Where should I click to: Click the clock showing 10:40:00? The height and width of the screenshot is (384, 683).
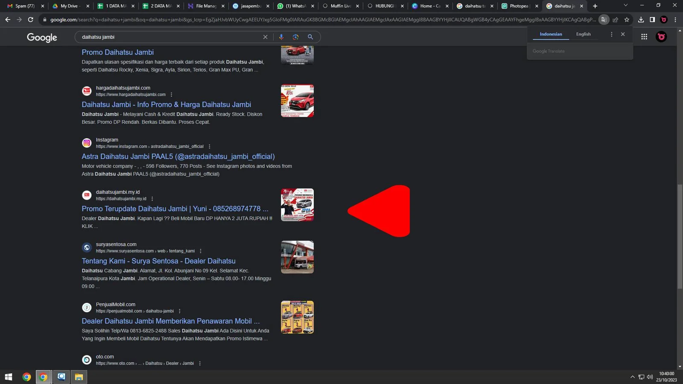(x=666, y=374)
